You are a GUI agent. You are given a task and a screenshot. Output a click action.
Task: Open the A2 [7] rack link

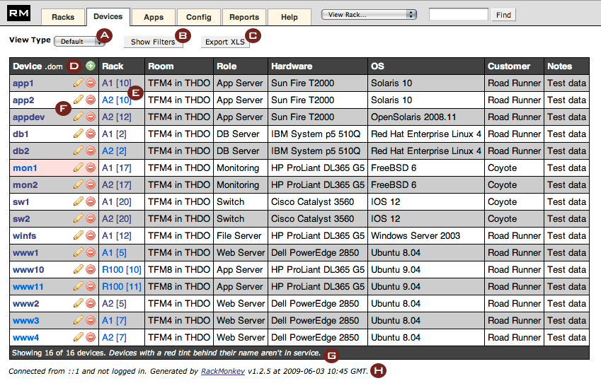114,338
